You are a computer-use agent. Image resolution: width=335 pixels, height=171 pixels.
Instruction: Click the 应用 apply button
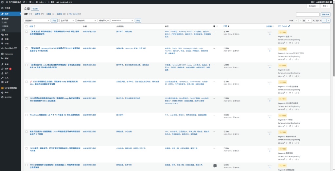[x=54, y=21]
